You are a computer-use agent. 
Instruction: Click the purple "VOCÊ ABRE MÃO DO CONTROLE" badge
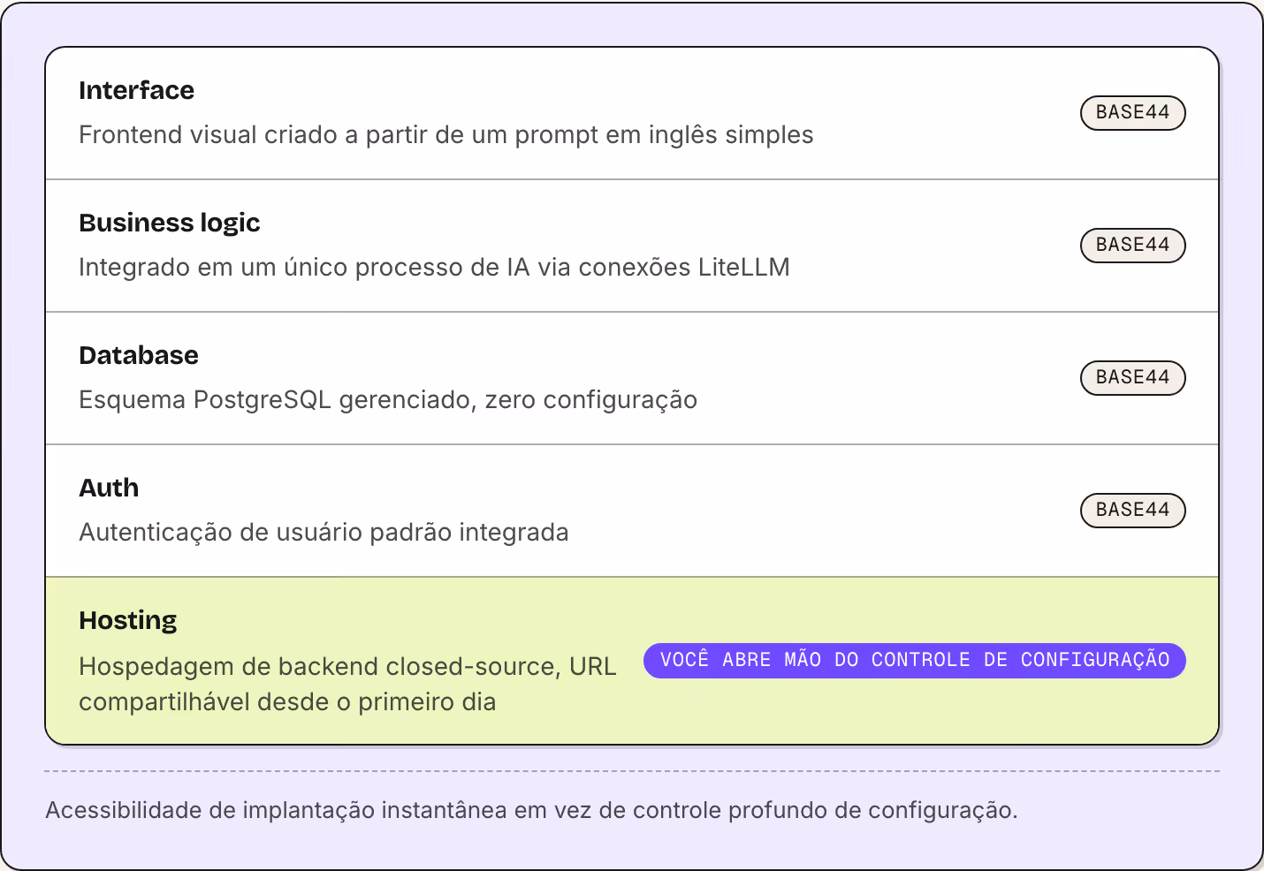[x=914, y=661]
